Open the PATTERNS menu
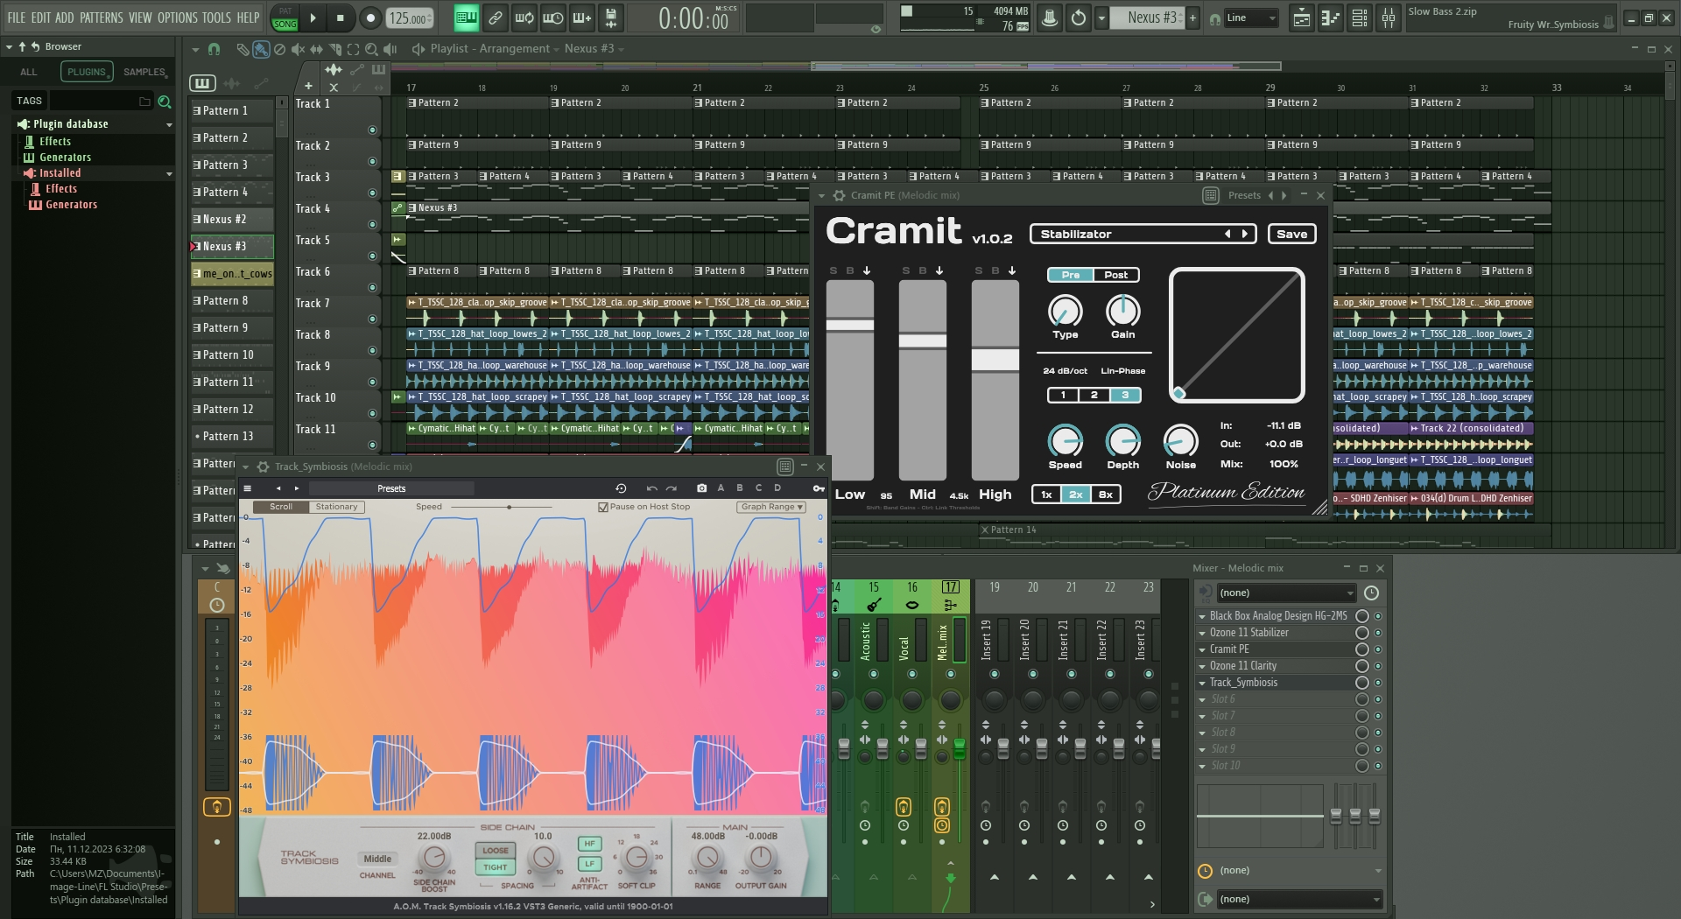The image size is (1681, 919). click(101, 18)
